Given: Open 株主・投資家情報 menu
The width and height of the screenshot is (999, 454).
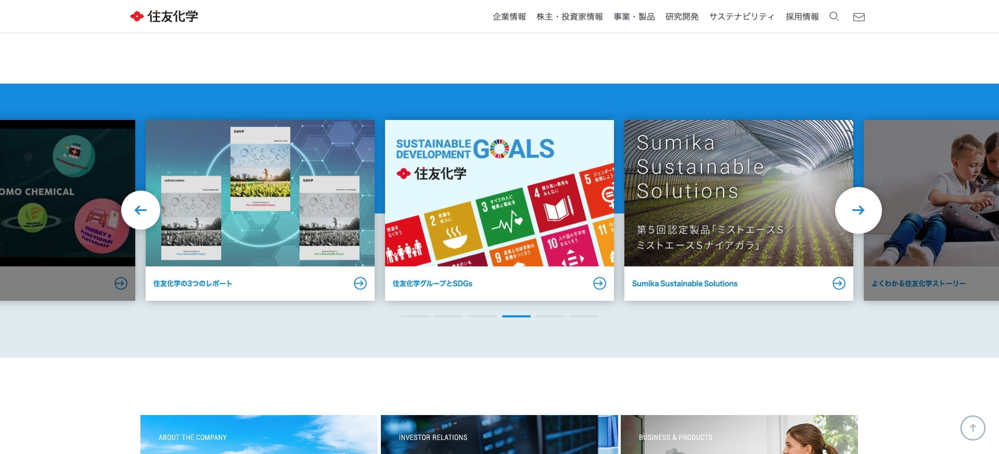Looking at the screenshot, I should (570, 17).
